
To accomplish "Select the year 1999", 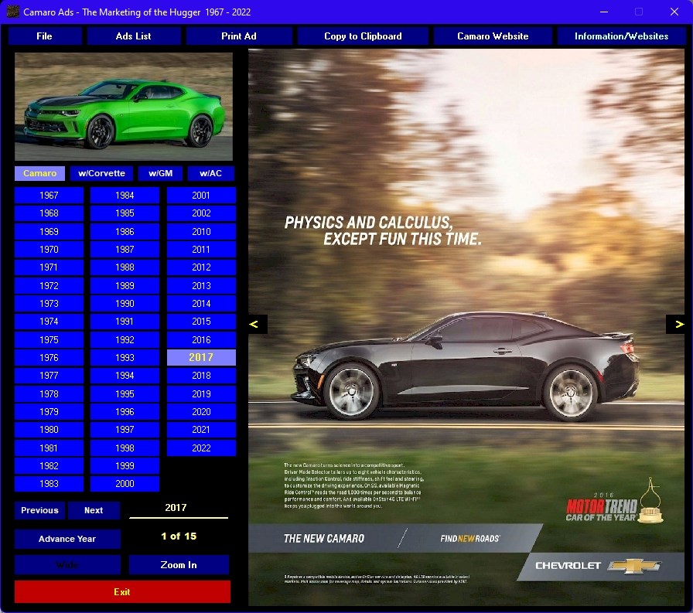I will [x=125, y=466].
